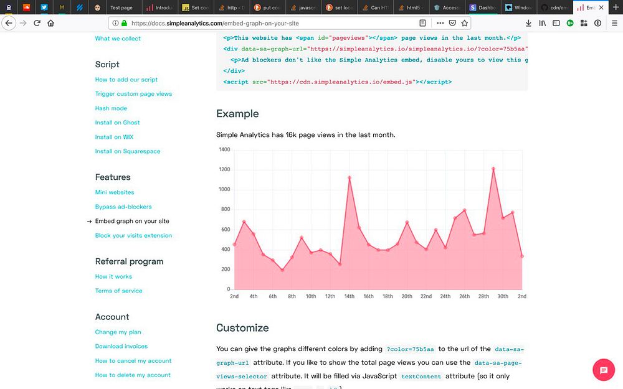Click the ?color=75b5aa inline code
The image size is (623, 389).
410,349
